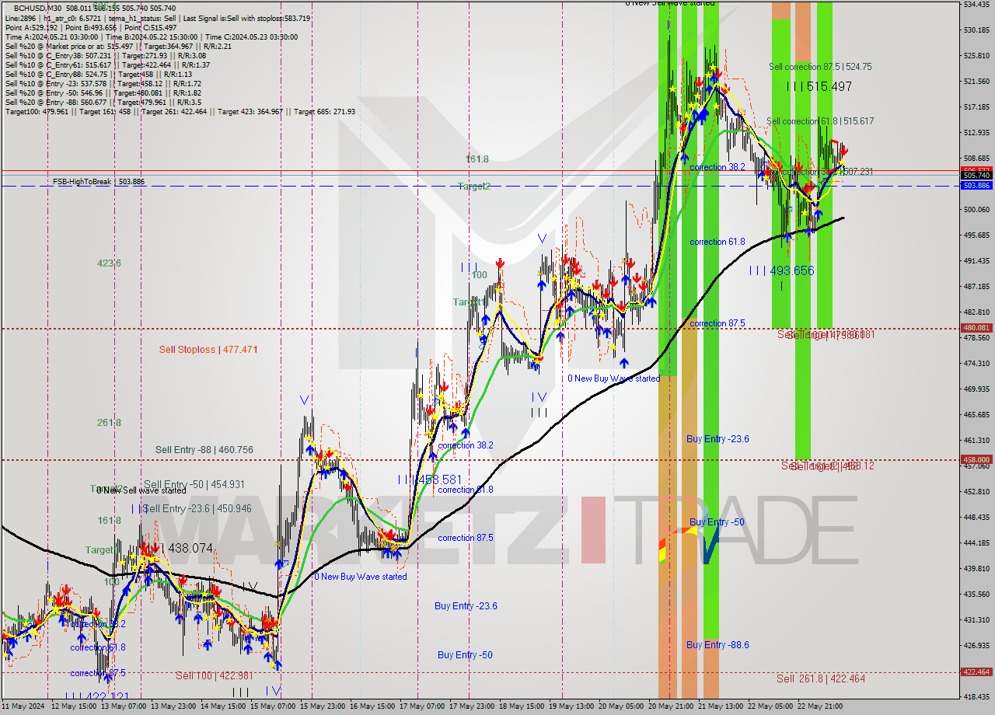
Task: Click the 'Sell %20 @ Entry -50: 546.96' line
Action: [103, 92]
